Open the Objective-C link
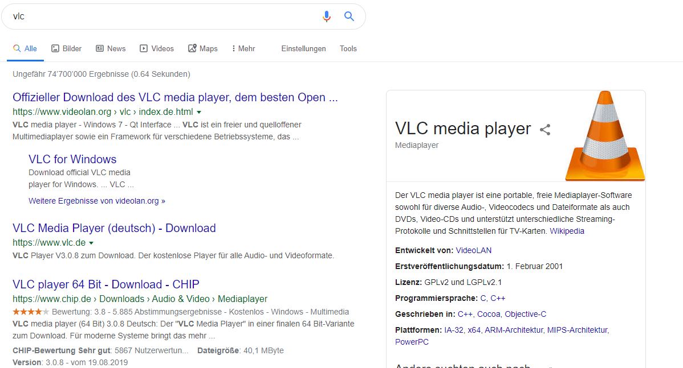 click(x=525, y=314)
